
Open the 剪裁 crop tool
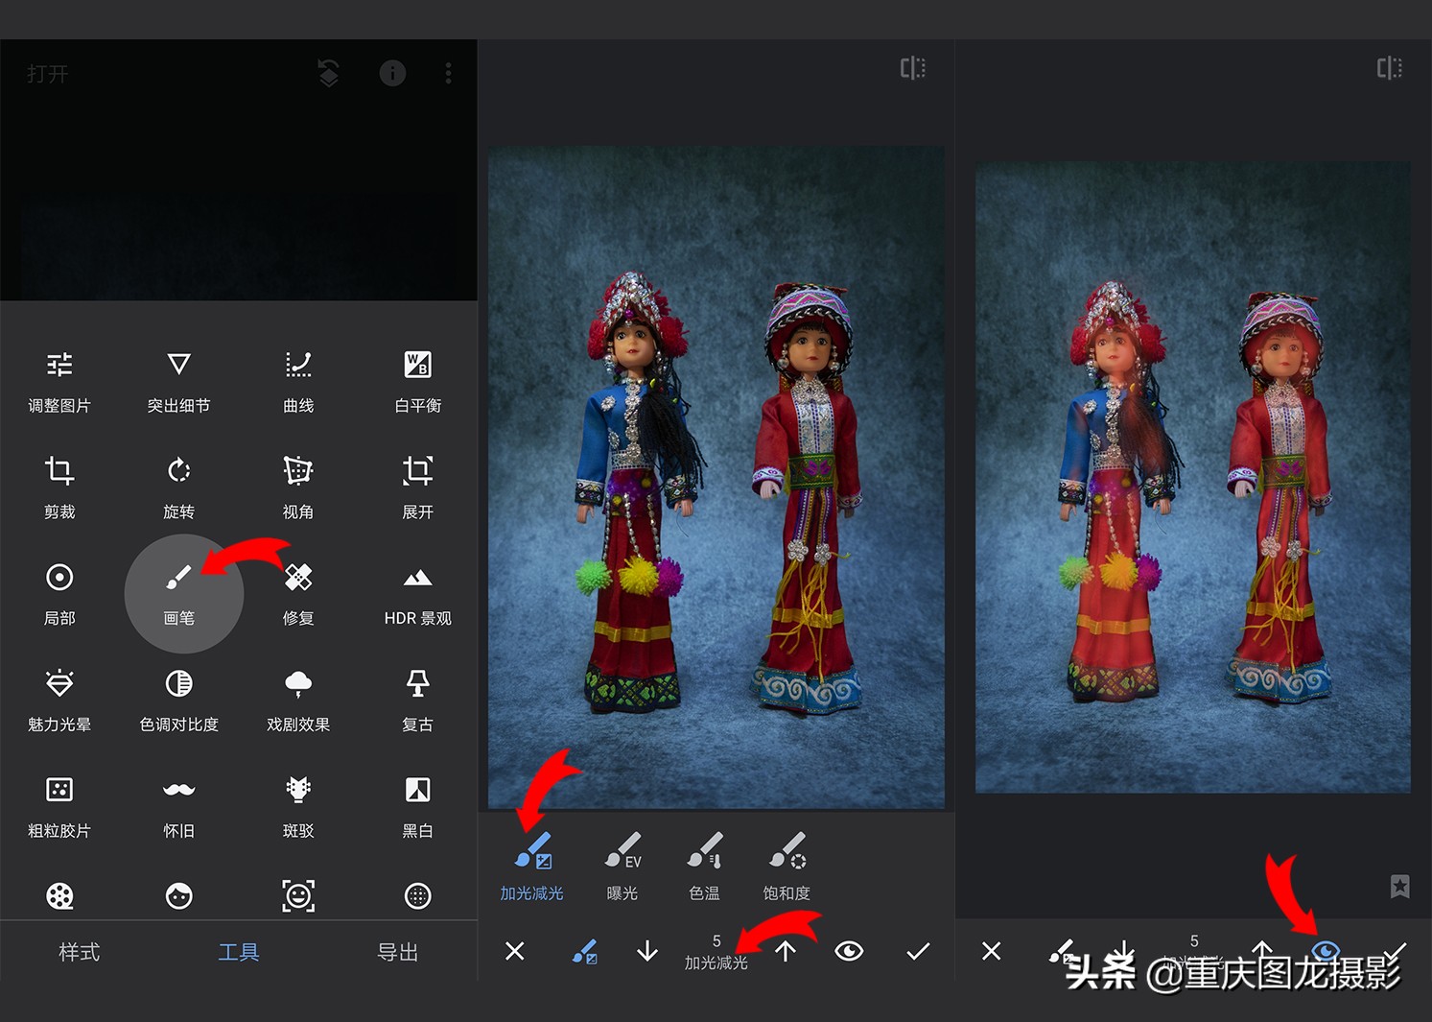click(x=59, y=486)
